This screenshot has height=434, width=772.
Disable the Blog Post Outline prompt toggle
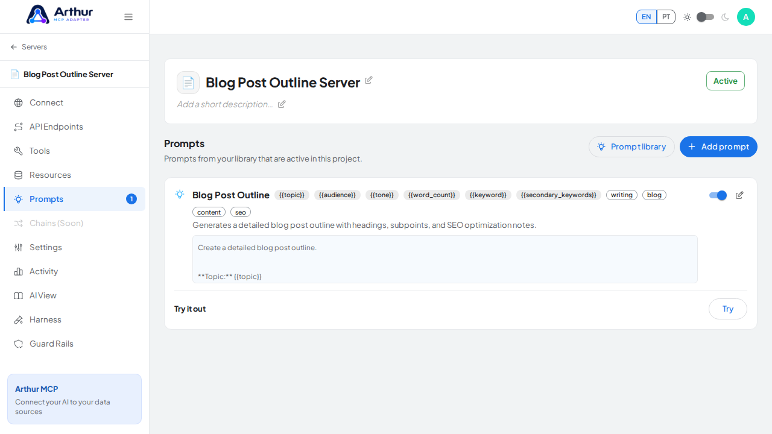click(718, 195)
